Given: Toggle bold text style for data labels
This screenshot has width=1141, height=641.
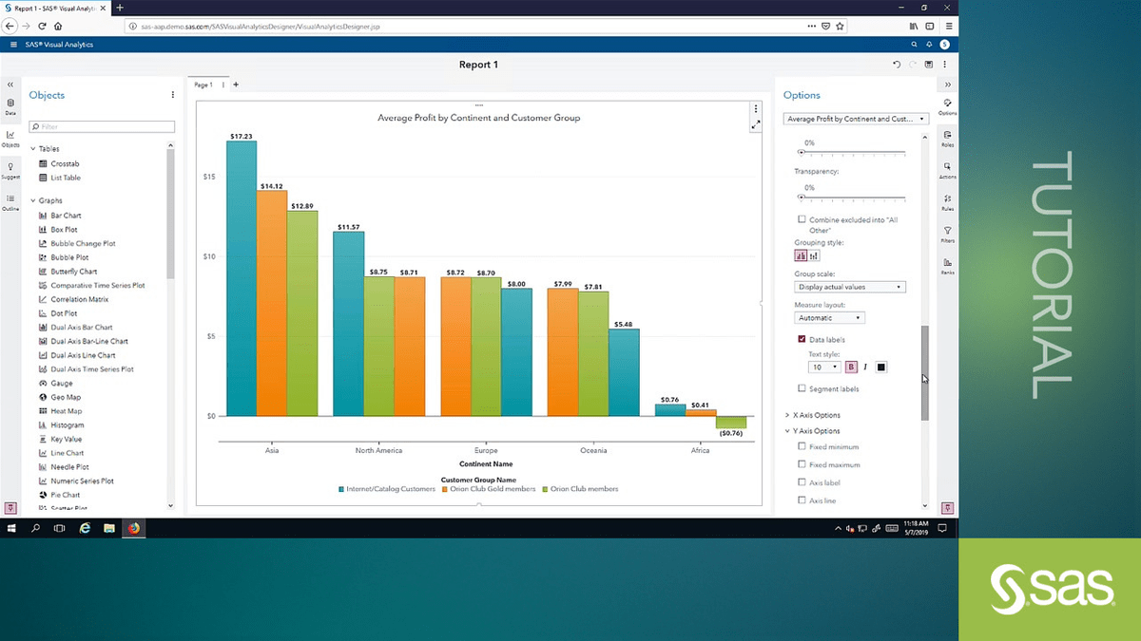Looking at the screenshot, I should pos(851,368).
